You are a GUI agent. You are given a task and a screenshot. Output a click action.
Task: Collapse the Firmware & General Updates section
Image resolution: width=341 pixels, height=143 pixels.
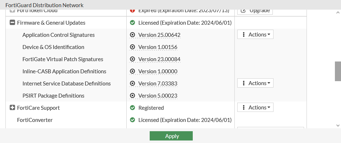point(12,23)
